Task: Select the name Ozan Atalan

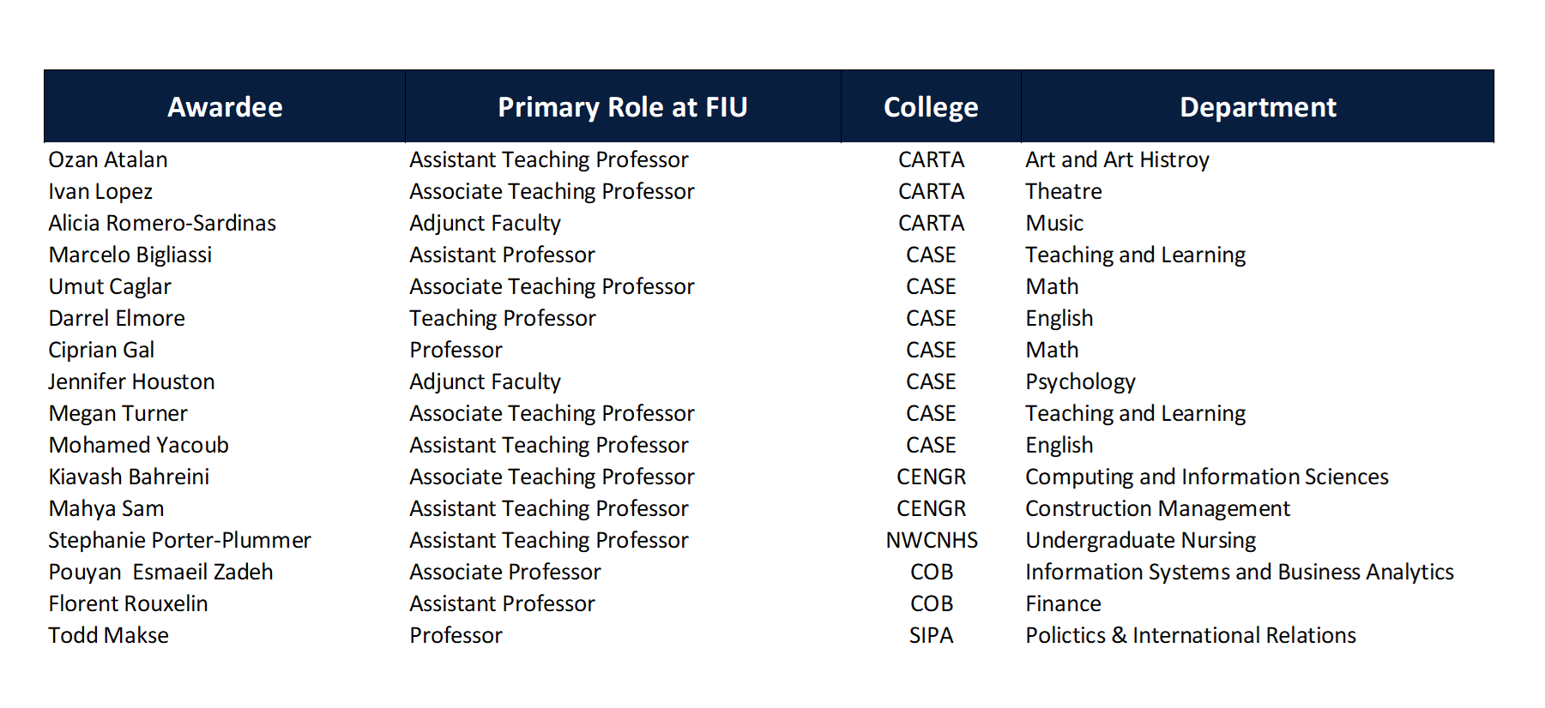Action: coord(108,160)
